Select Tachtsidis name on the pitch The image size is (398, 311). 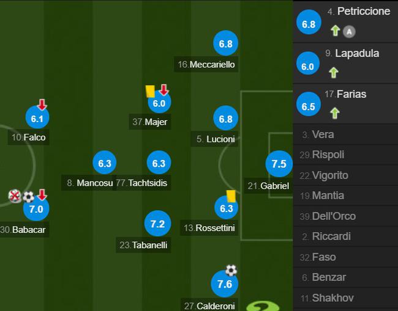(148, 183)
